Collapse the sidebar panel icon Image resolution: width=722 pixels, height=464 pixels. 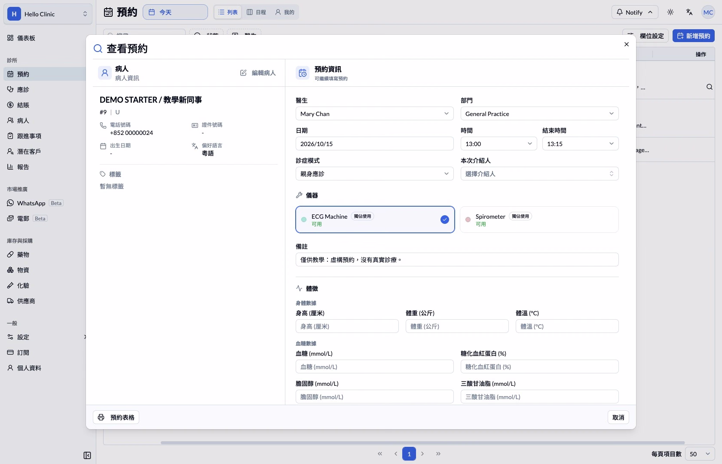87,455
